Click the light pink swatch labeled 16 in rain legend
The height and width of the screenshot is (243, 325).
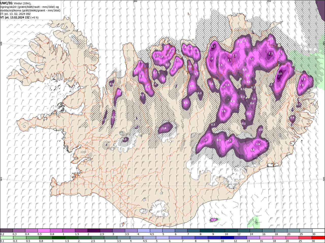coord(266,237)
